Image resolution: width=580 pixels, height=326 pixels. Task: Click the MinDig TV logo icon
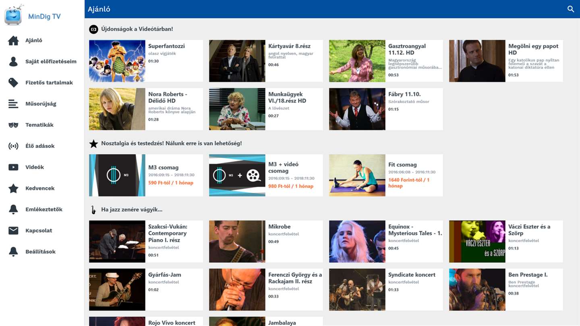[14, 15]
